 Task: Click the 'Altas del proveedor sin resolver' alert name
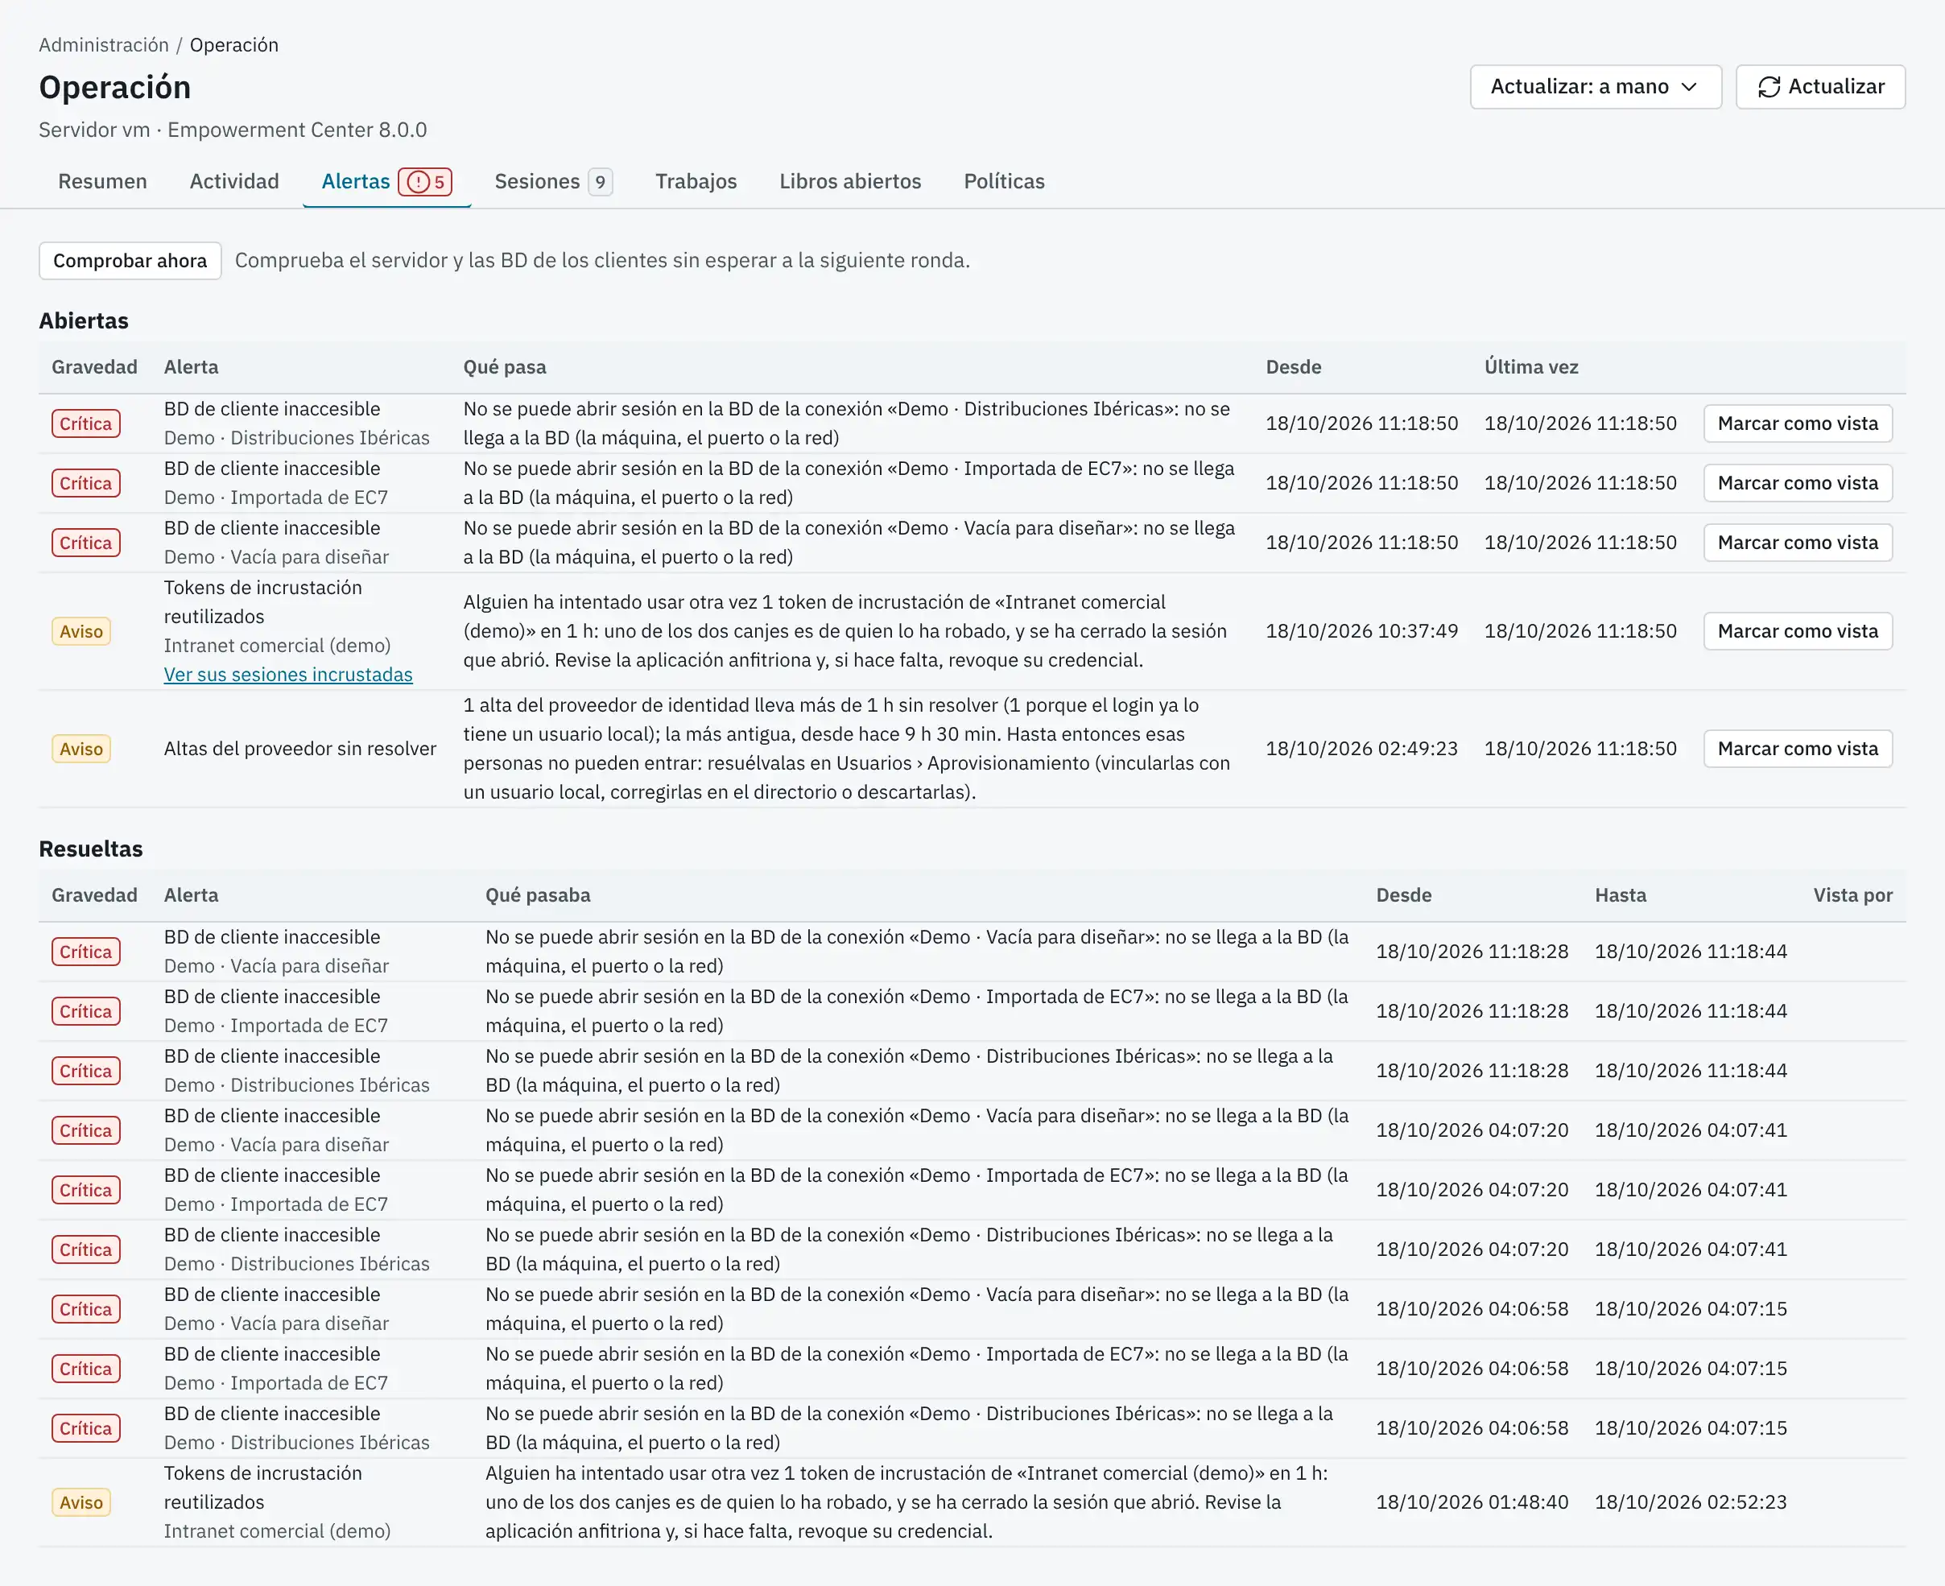(x=299, y=748)
